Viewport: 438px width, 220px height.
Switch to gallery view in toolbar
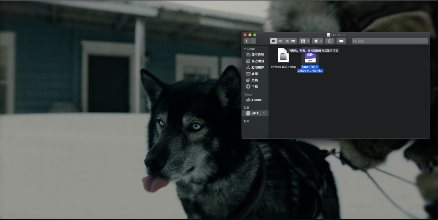pos(294,41)
